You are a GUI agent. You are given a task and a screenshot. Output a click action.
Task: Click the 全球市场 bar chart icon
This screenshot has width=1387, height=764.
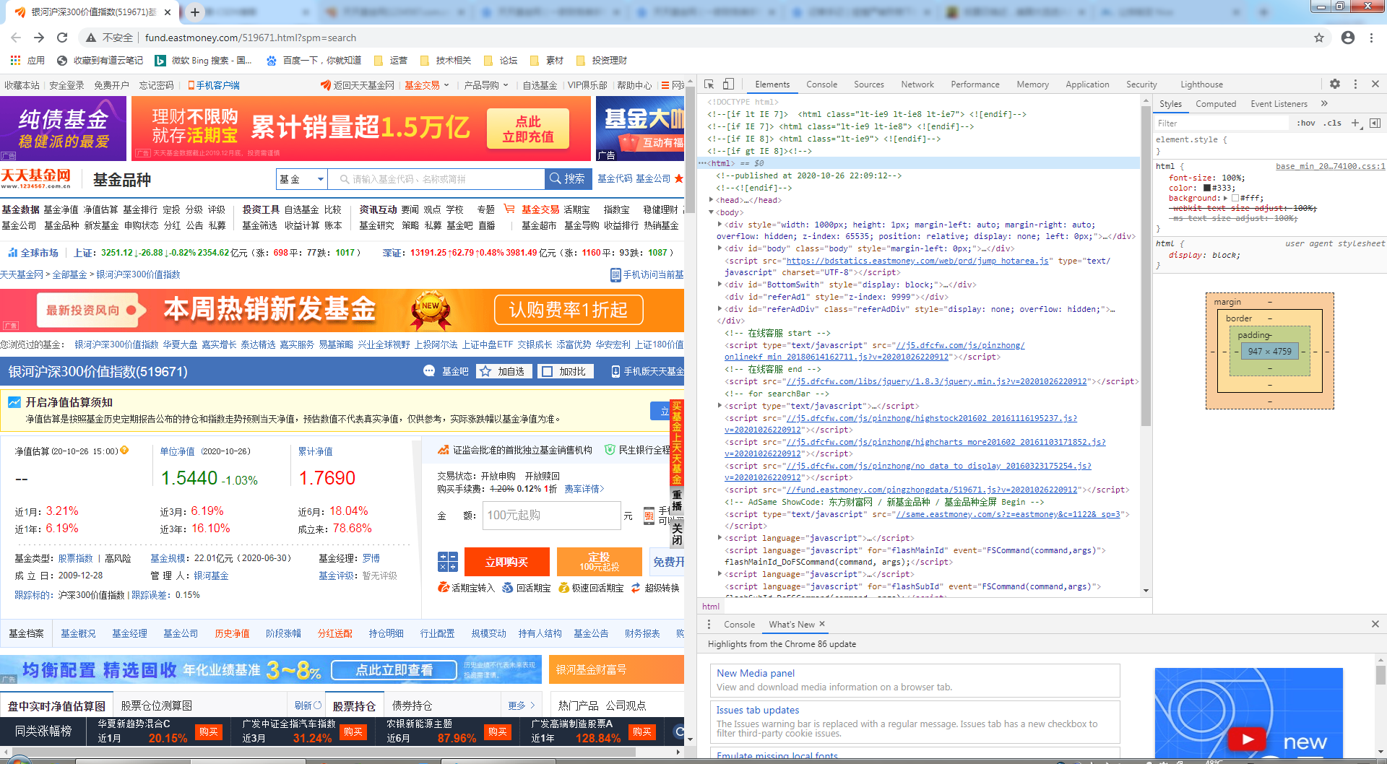(x=12, y=252)
